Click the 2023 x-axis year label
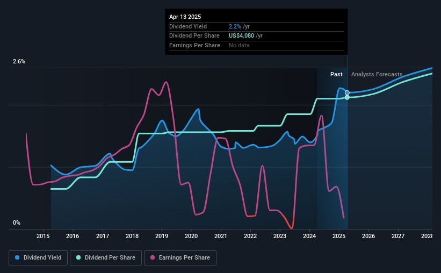 coord(279,236)
